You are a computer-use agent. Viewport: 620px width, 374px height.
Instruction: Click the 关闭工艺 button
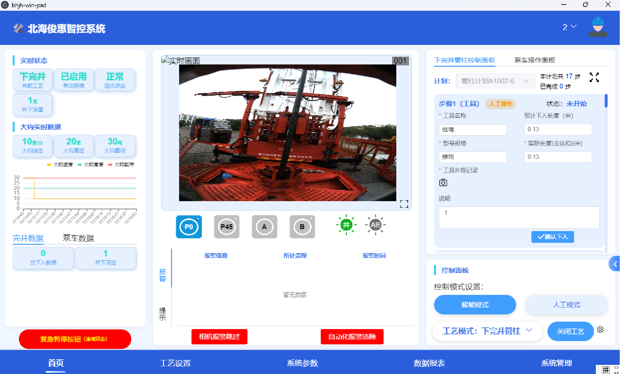[x=571, y=331]
